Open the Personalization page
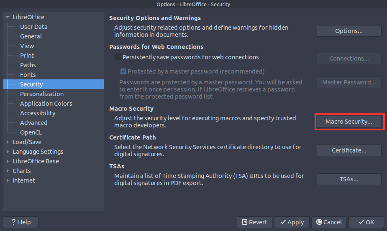Screen dimensions: 387x231 click(42, 94)
